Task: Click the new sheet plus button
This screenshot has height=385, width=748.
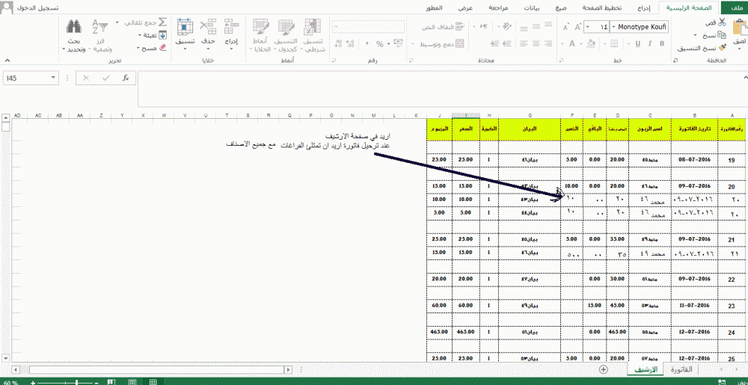Action: pos(604,369)
